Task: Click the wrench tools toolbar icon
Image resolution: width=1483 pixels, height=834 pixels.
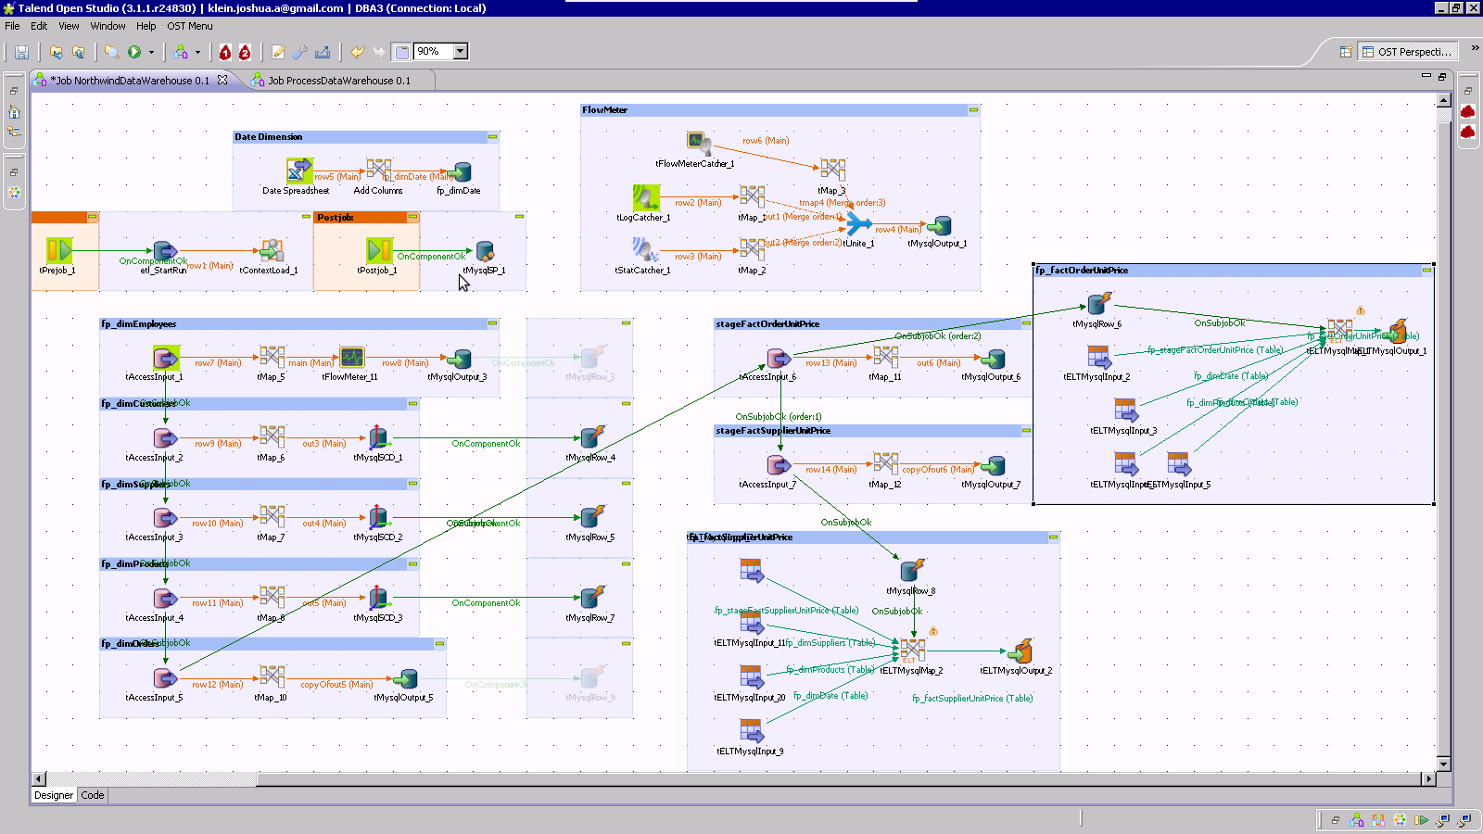Action: pos(300,52)
